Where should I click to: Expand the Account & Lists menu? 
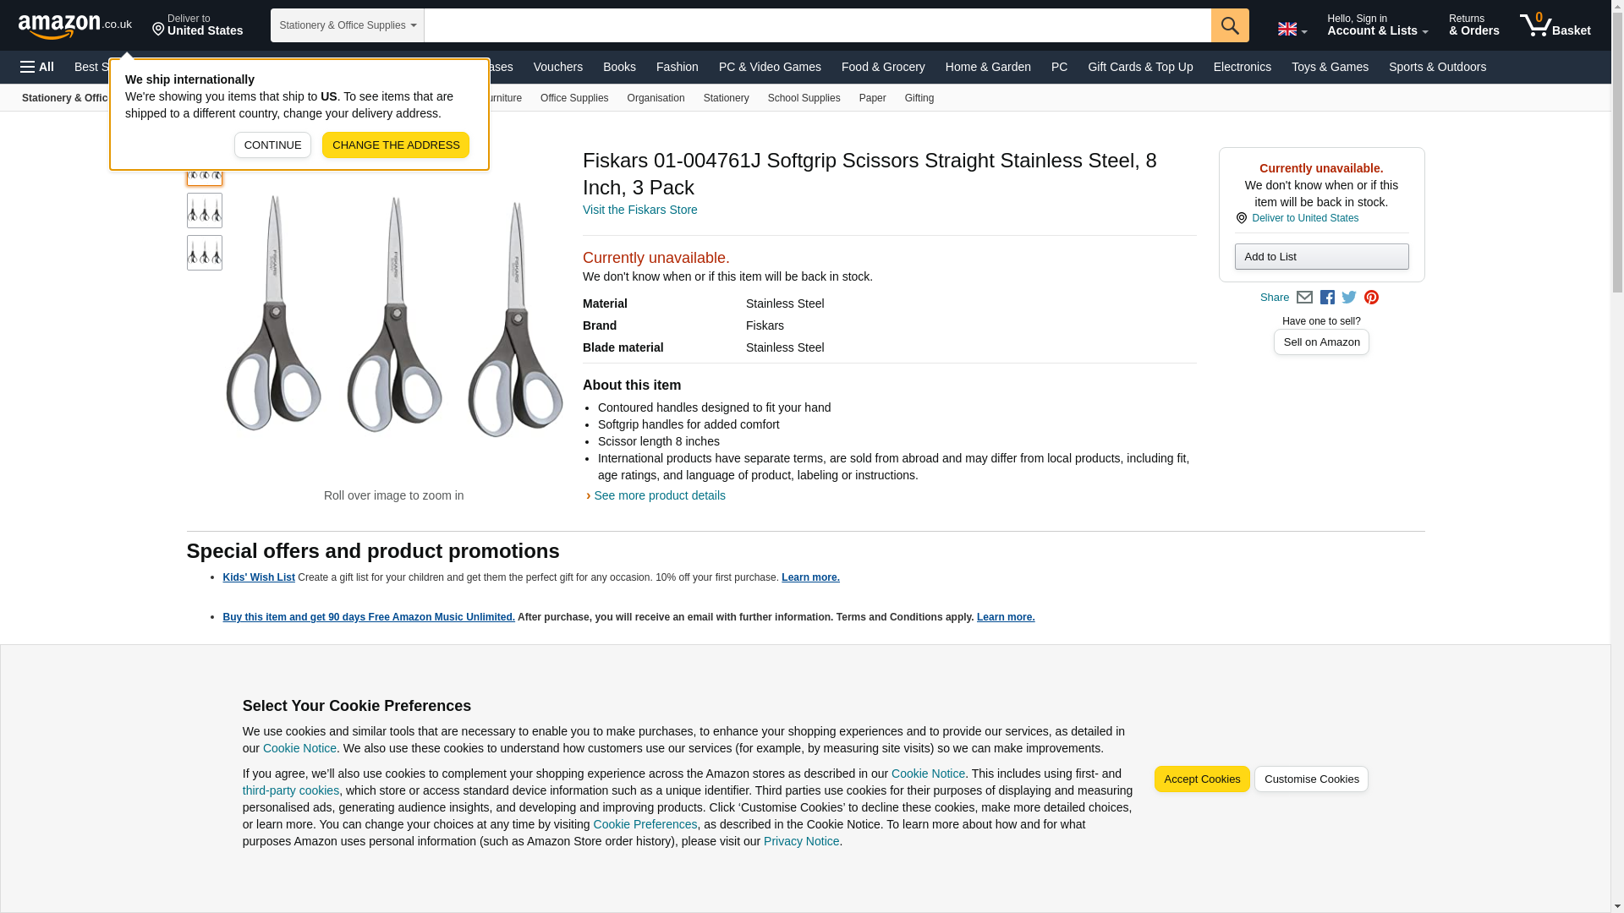click(1377, 25)
